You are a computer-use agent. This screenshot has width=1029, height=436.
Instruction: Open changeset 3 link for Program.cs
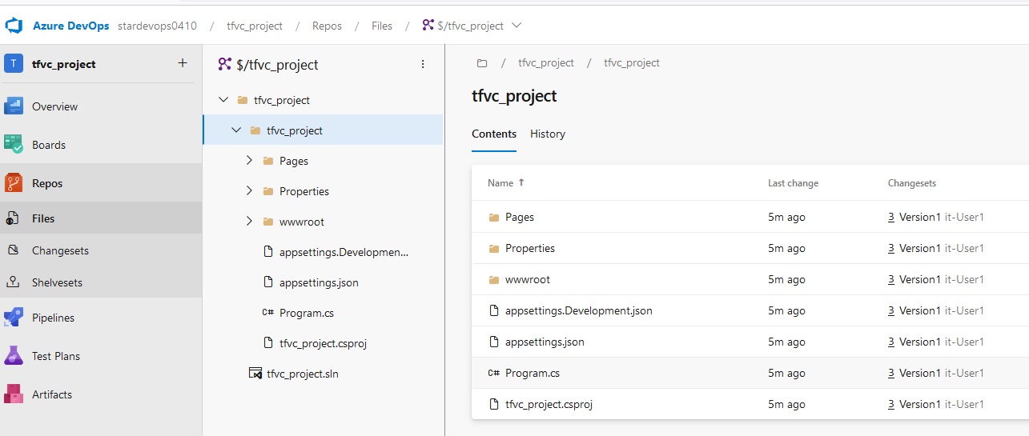tap(891, 373)
